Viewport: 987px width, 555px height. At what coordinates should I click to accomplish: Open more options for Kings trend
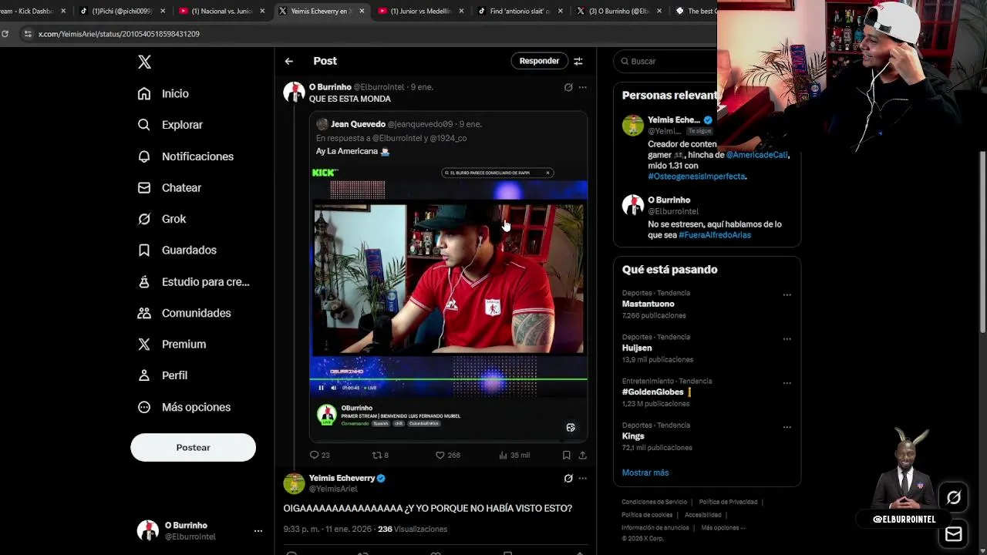(x=787, y=426)
